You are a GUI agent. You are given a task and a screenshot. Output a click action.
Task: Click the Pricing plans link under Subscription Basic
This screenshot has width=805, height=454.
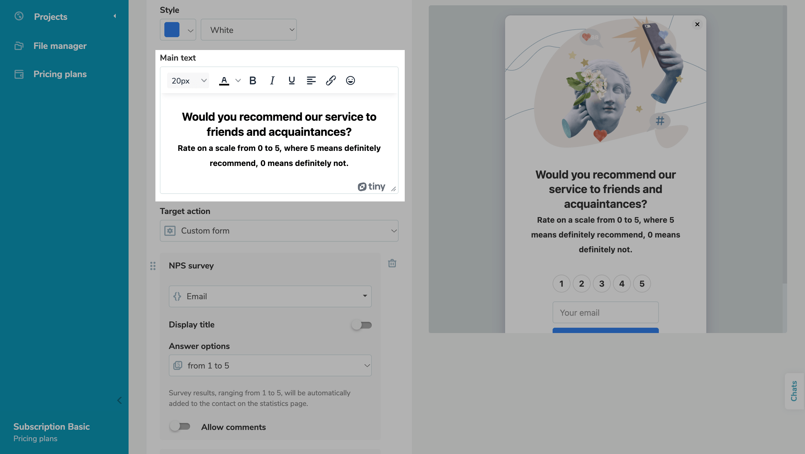[35, 438]
